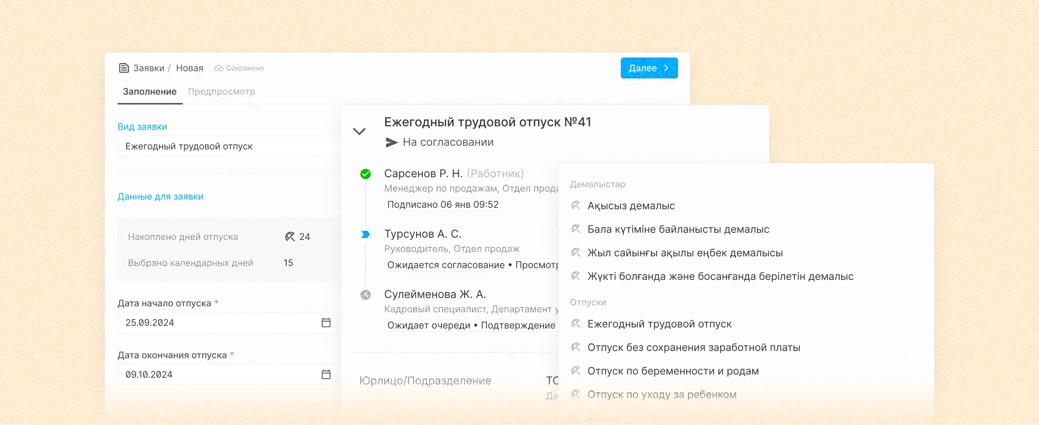Click the cloud Сохранено status icon
The width and height of the screenshot is (1039, 425).
[219, 68]
